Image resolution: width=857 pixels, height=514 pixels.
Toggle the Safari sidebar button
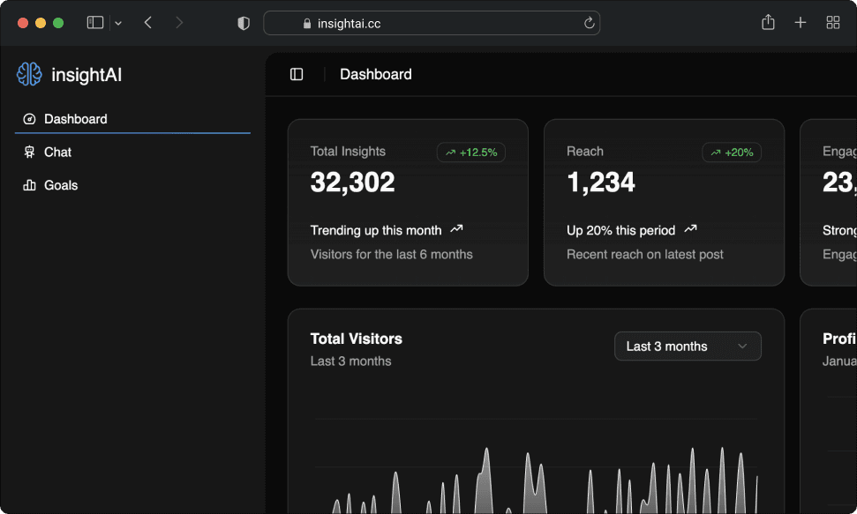pyautogui.click(x=95, y=23)
